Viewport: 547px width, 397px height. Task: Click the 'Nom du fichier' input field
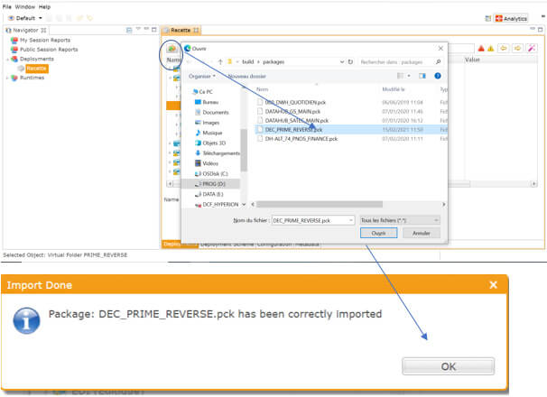click(x=313, y=220)
